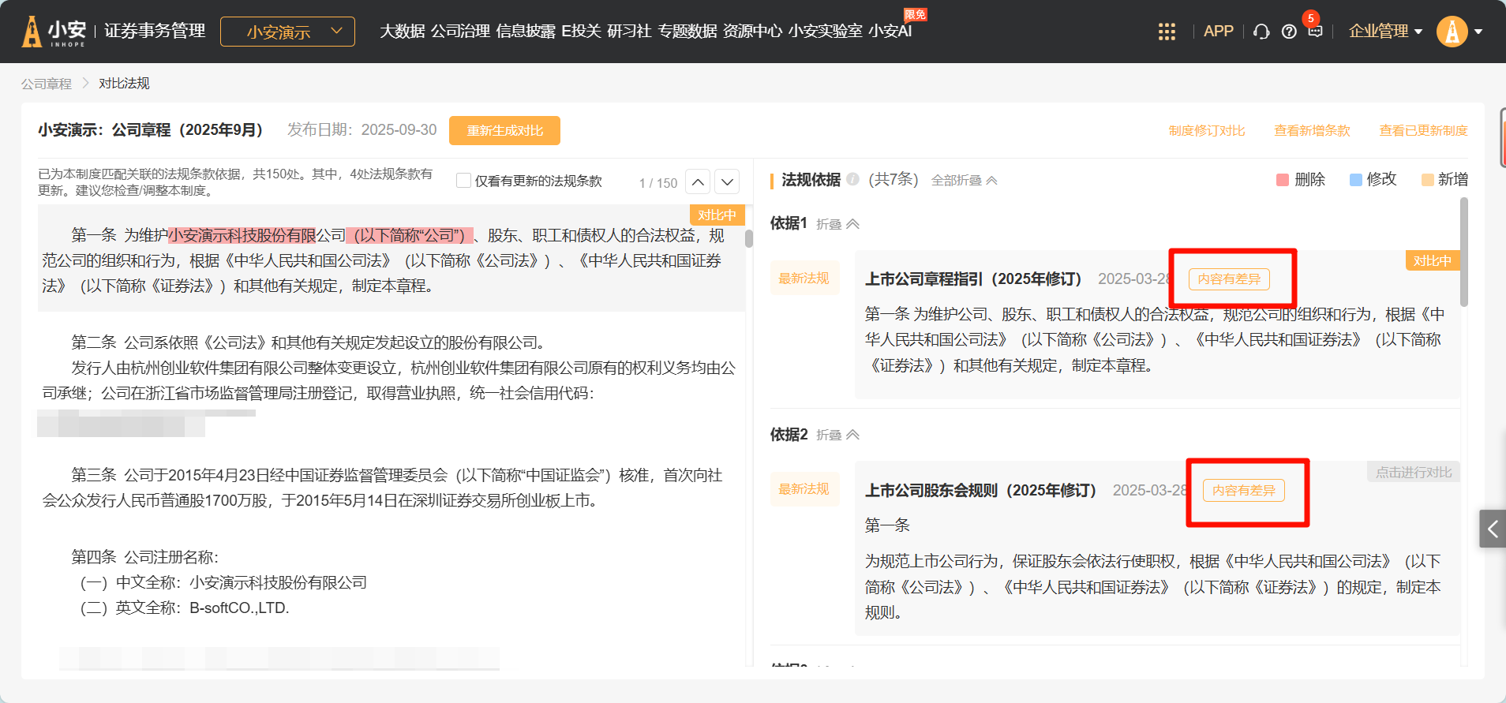Expand the side panel arrow on right edge
Viewport: 1506px width, 703px height.
1492,529
